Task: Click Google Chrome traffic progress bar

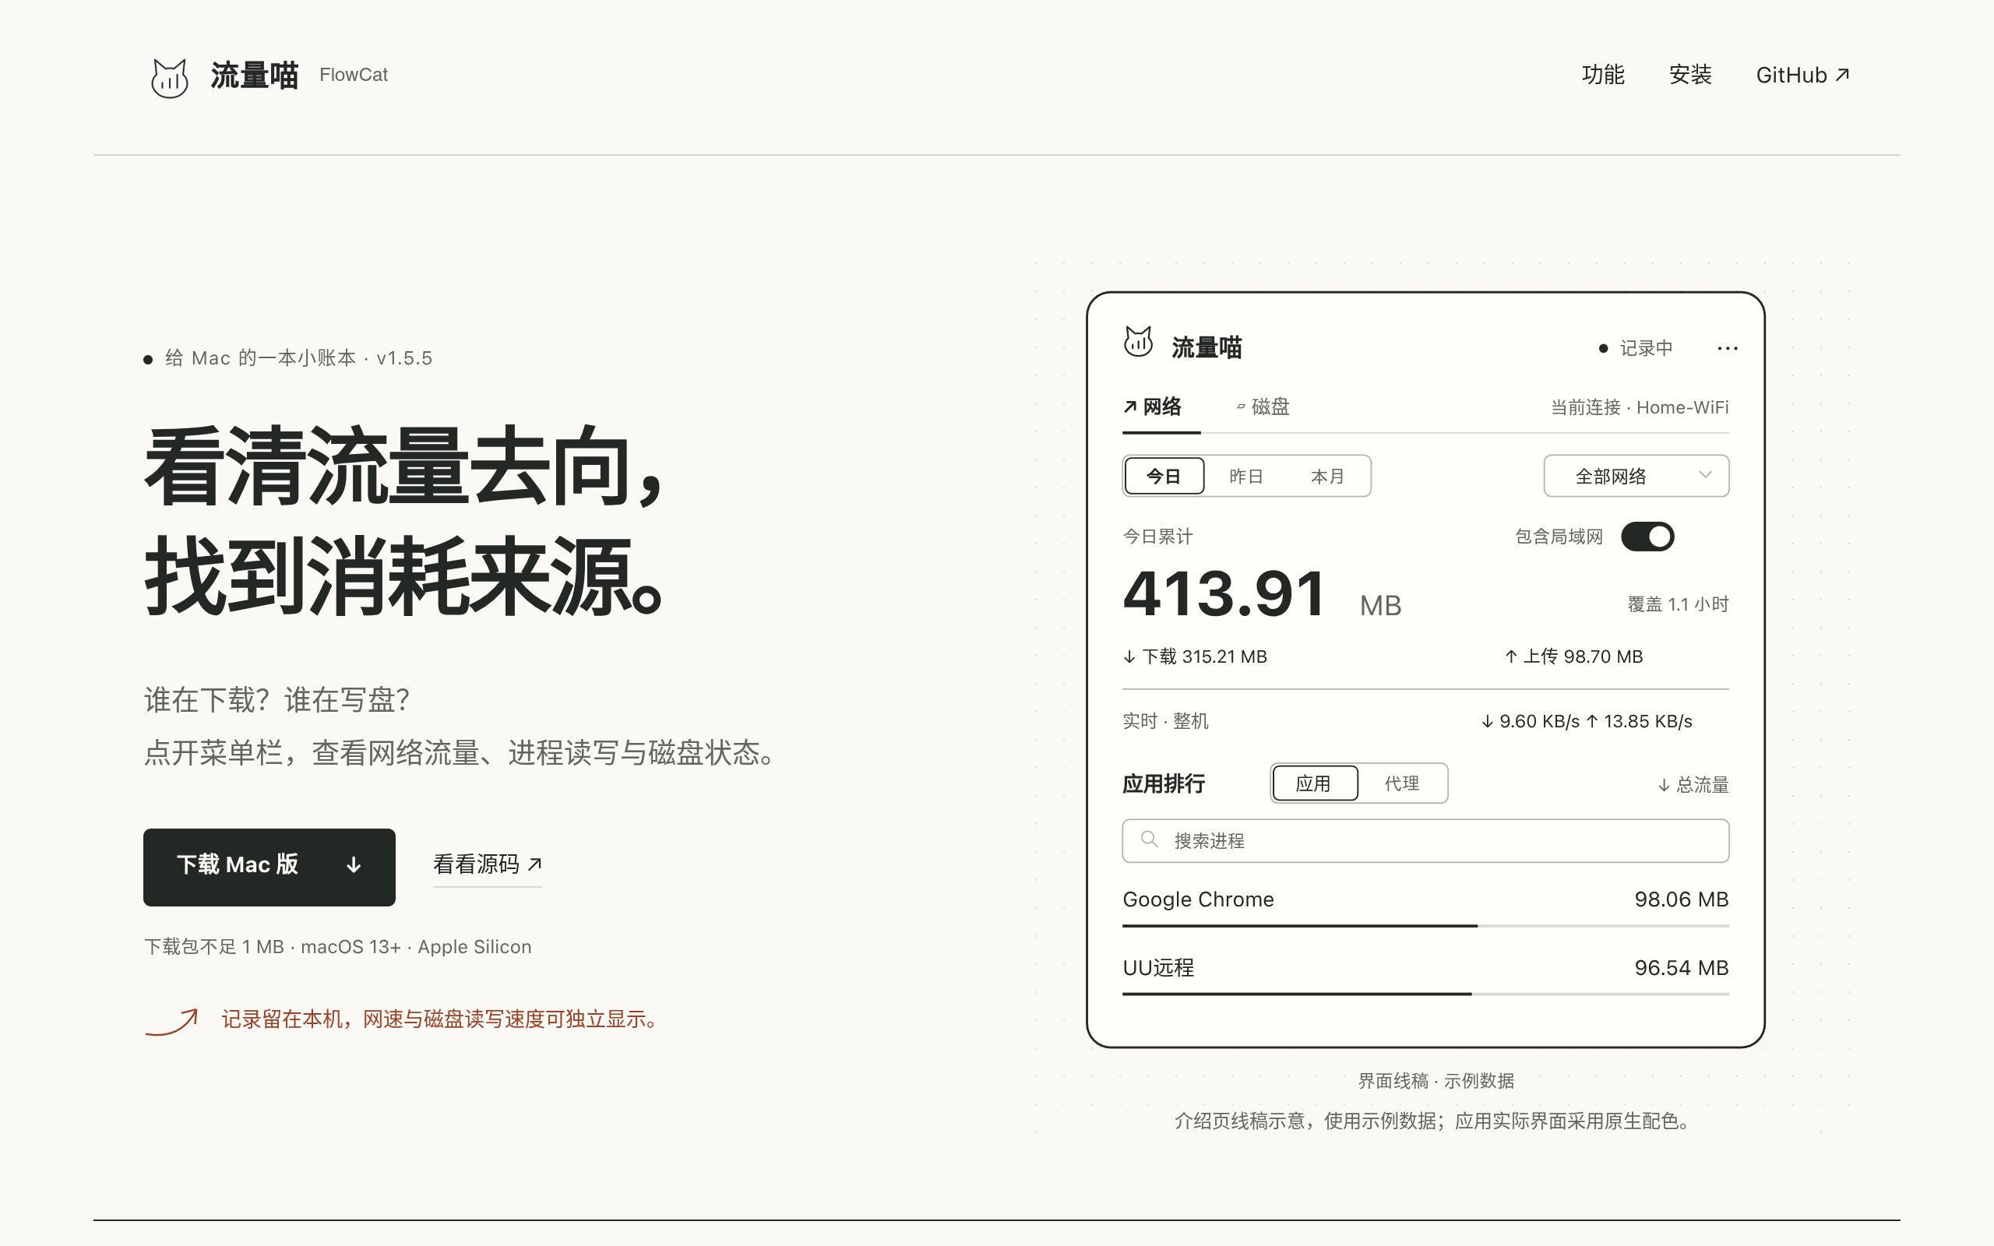Action: click(1425, 926)
